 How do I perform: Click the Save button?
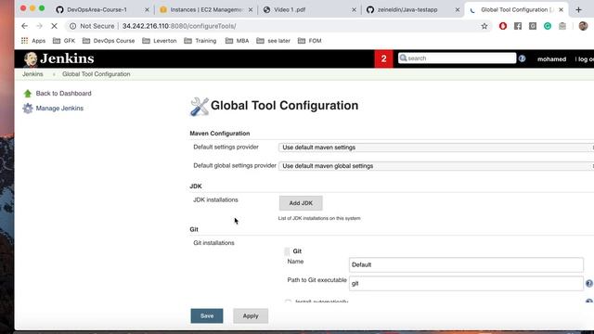(207, 315)
